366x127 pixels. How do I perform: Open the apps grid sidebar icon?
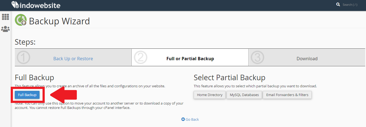(5, 17)
